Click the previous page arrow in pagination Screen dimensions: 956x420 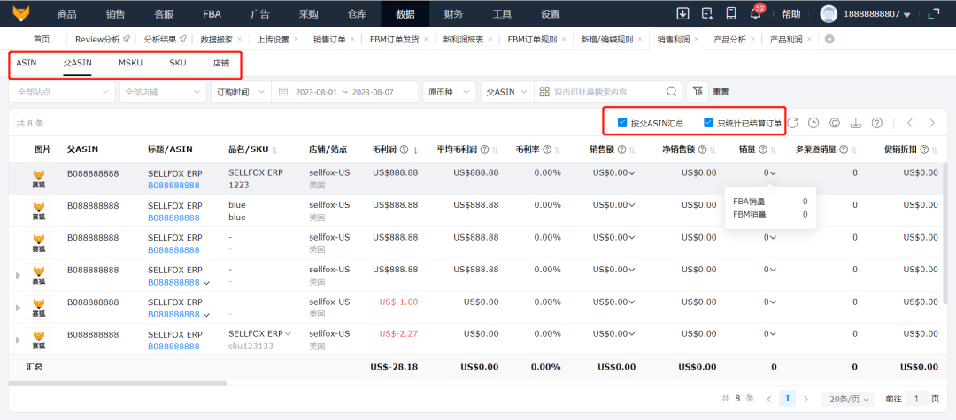point(769,399)
